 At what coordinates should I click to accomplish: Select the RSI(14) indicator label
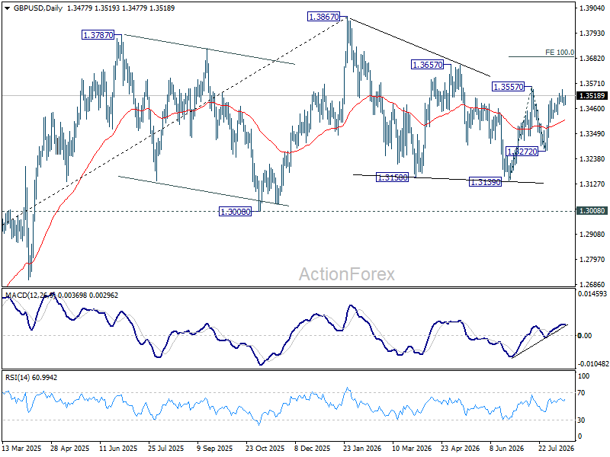click(x=15, y=377)
